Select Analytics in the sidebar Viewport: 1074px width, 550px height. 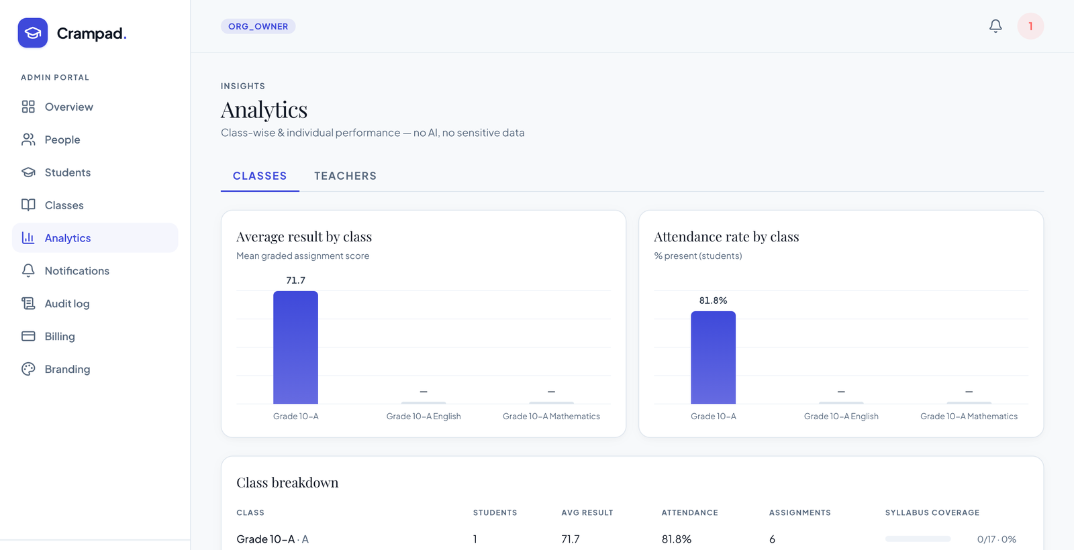click(x=95, y=238)
